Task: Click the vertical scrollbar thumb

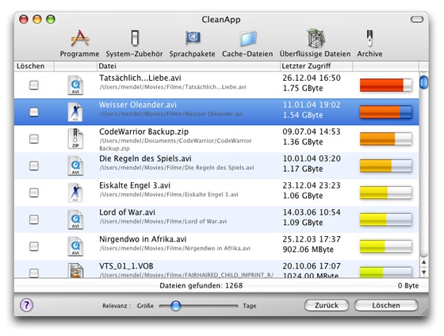Action: (x=423, y=82)
